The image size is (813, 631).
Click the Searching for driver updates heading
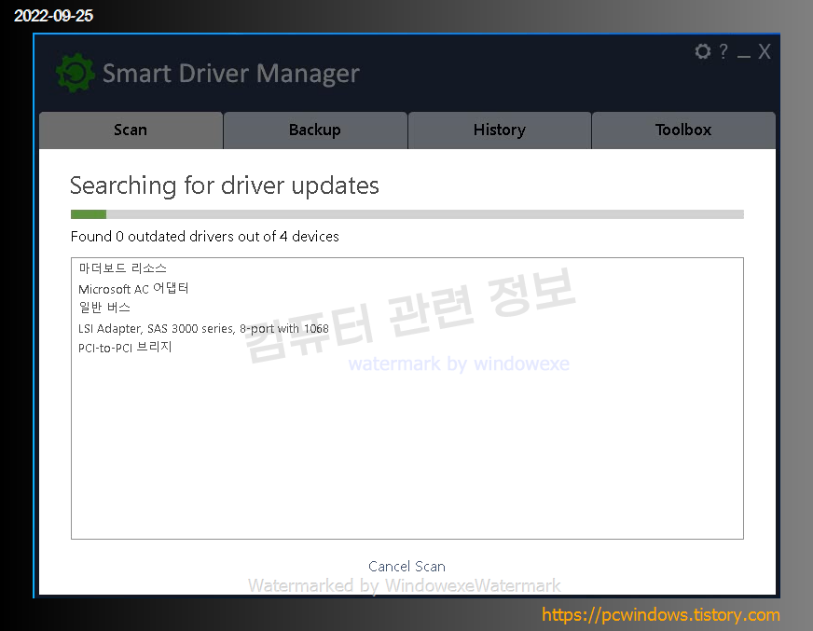click(225, 185)
